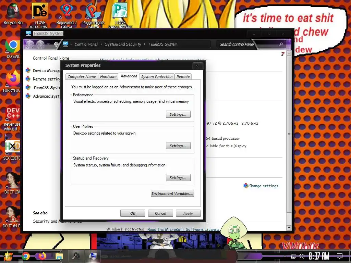Open the Chrome shortcut on the desktop
The height and width of the screenshot is (263, 351).
[x=13, y=48]
